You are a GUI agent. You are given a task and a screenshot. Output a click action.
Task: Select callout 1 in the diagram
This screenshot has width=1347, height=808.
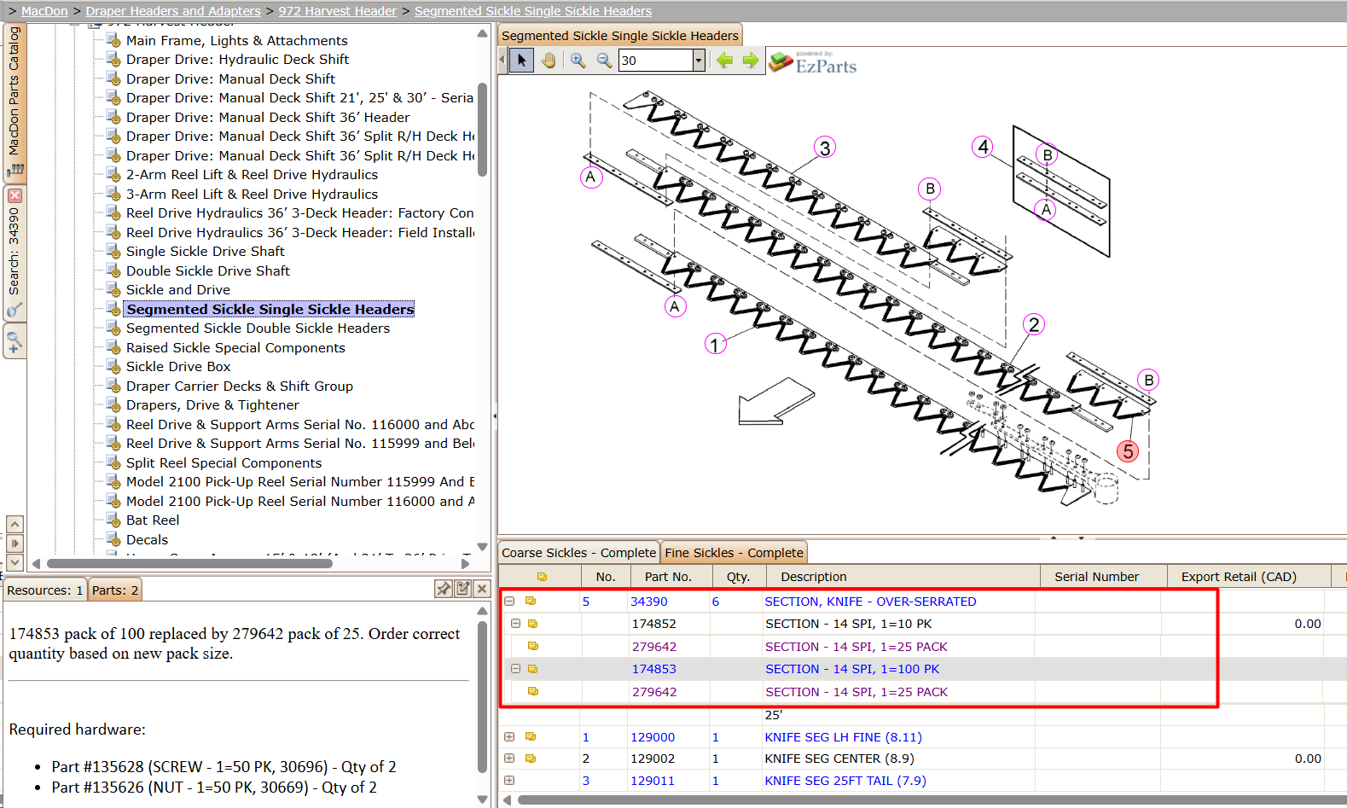(x=715, y=344)
